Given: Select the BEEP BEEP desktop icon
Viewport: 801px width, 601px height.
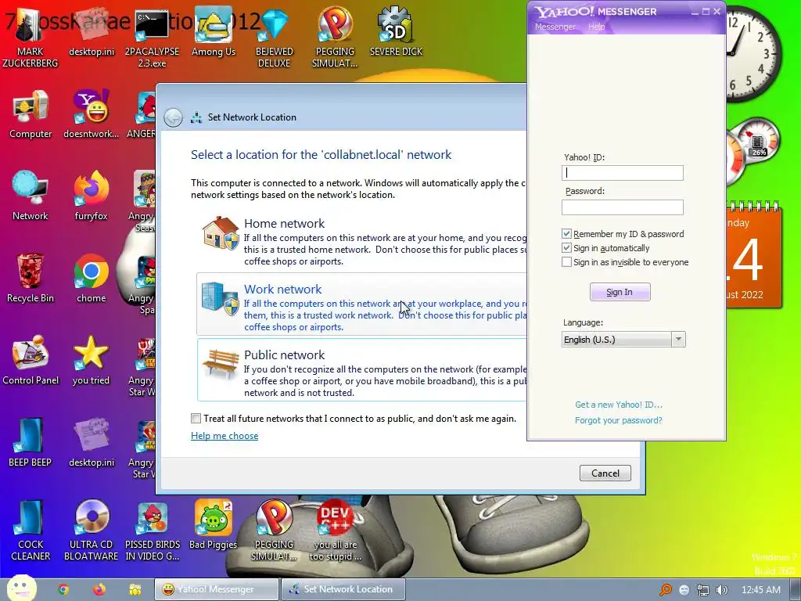Looking at the screenshot, I should (31, 443).
